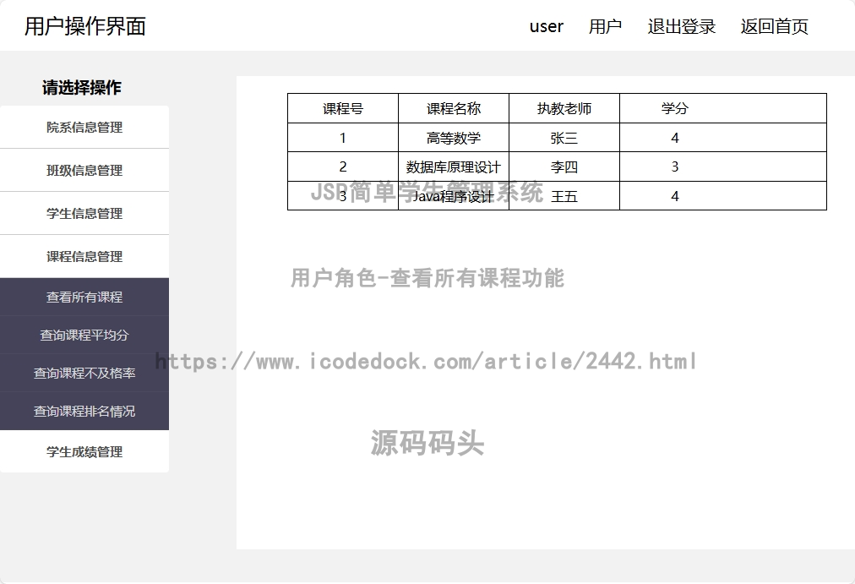
Task: Collapse the 课程信息管理 menu
Action: (84, 256)
